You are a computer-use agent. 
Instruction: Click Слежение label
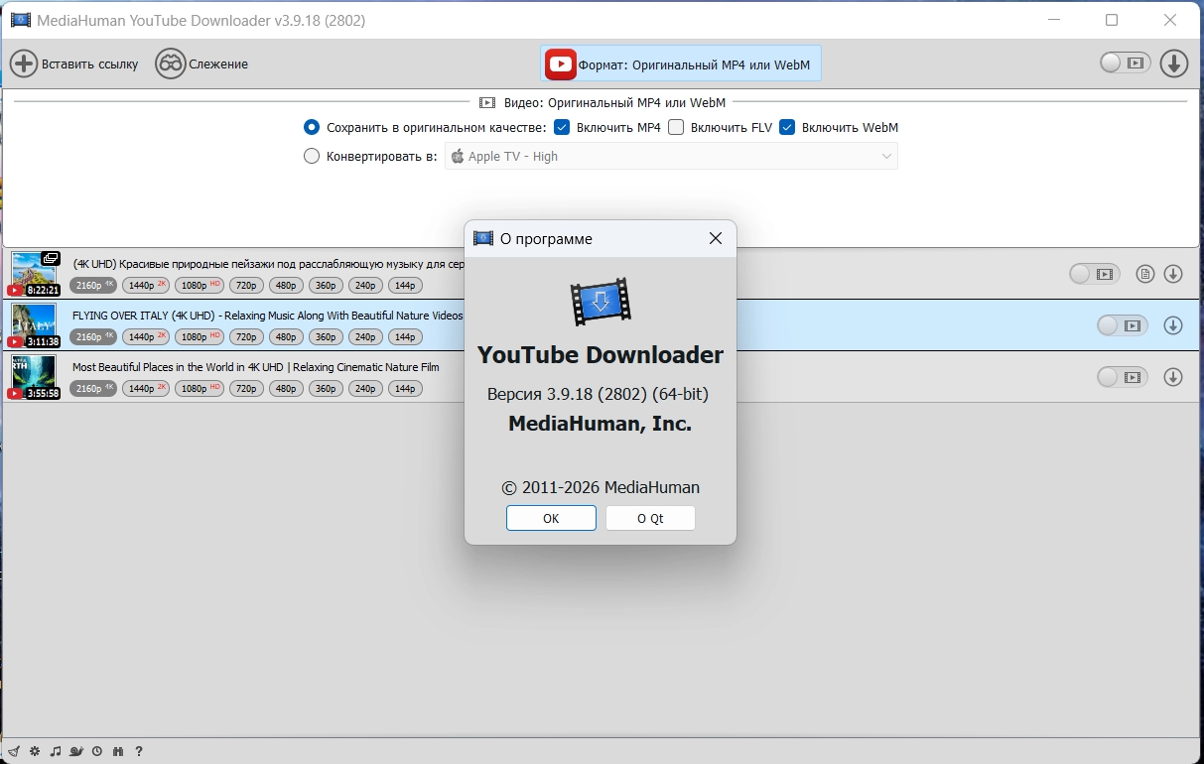point(218,64)
